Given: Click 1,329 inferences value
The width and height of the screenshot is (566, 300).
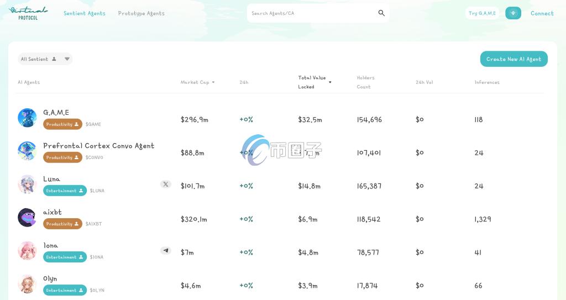Looking at the screenshot, I should click(483, 219).
